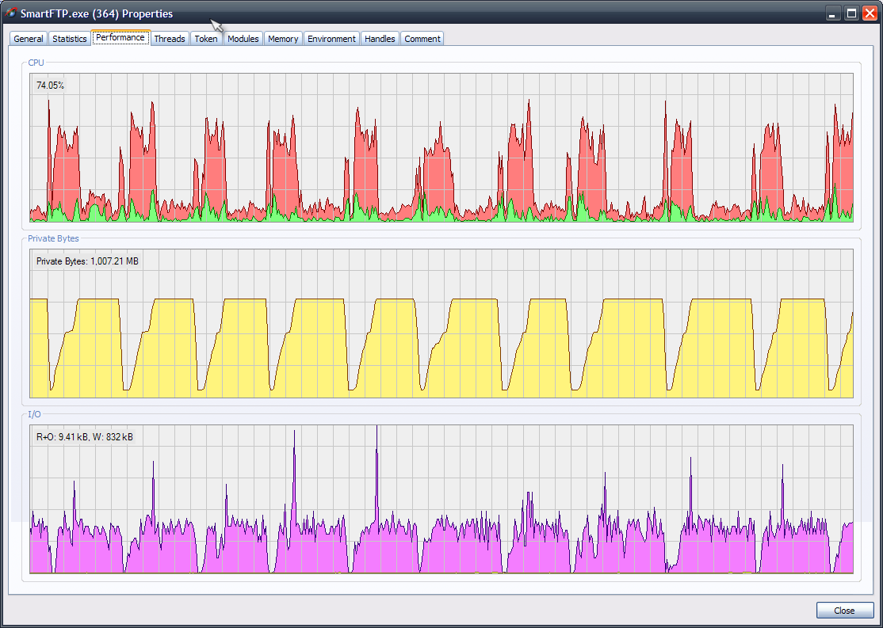The height and width of the screenshot is (628, 883).
Task: Maximize the Properties window
Action: point(851,13)
